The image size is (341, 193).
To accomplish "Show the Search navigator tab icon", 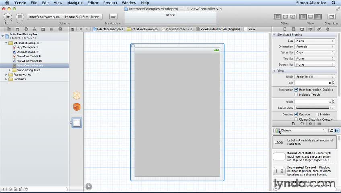I will 26,29.
